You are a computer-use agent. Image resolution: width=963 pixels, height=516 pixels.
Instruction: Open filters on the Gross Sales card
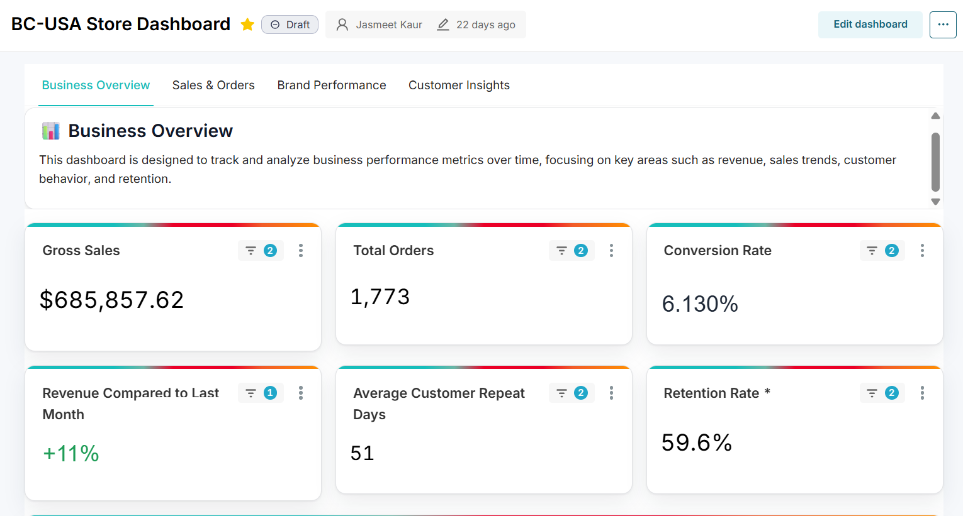pyautogui.click(x=261, y=251)
